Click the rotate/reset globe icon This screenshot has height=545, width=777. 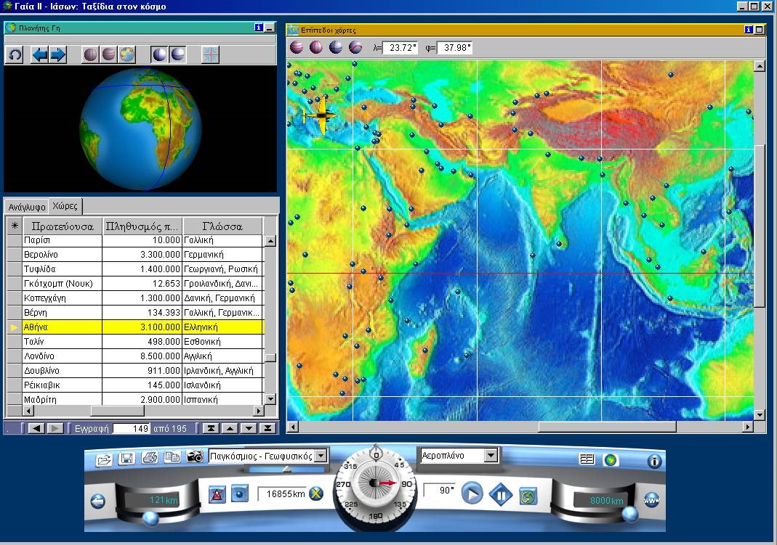pos(15,54)
